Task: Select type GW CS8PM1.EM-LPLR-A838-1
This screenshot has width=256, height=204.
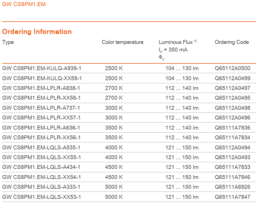Action: point(41,88)
